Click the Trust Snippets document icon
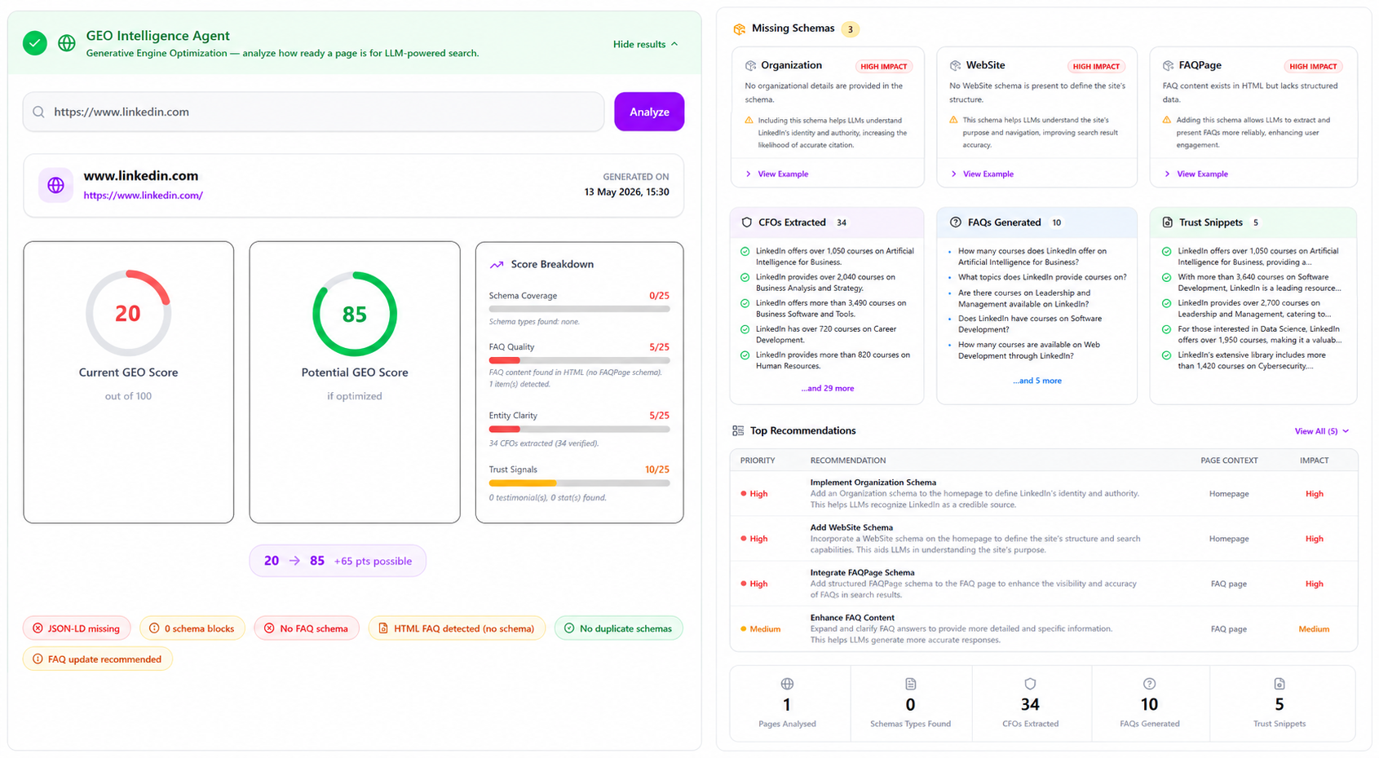This screenshot has height=758, width=1379. tap(1167, 223)
